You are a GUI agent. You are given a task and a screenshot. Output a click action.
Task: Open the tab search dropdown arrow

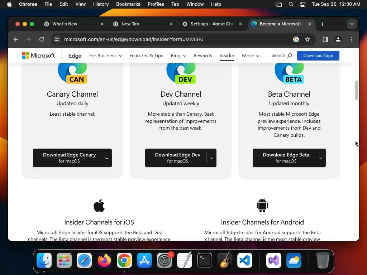coord(352,24)
